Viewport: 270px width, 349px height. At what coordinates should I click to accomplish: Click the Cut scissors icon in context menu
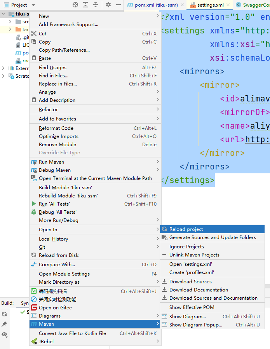pos(34,33)
